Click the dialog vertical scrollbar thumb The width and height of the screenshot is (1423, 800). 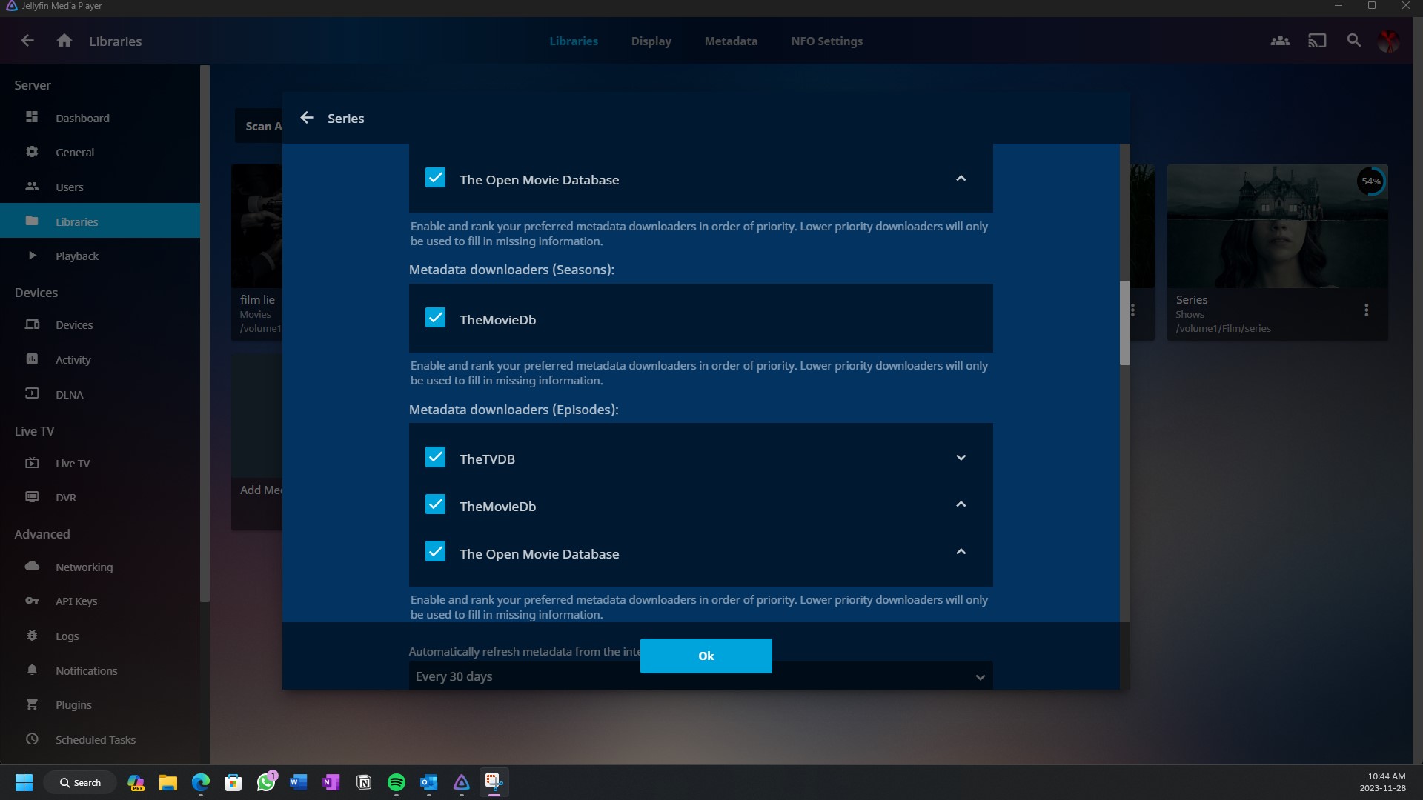click(x=1124, y=322)
